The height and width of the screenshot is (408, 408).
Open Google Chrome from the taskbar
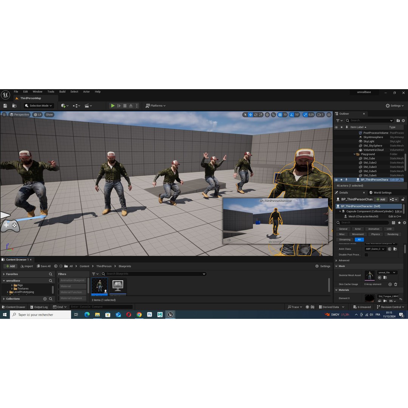point(139,315)
